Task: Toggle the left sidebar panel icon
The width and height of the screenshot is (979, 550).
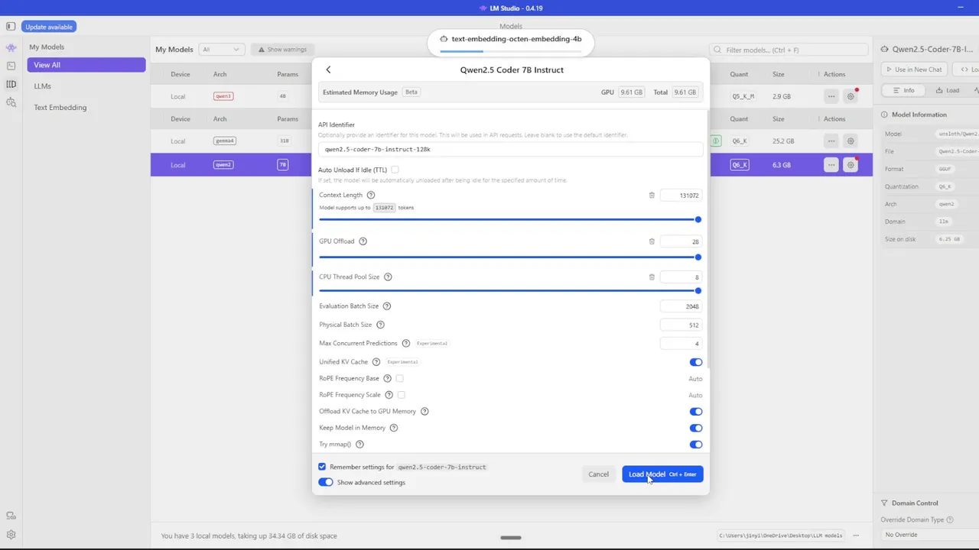Action: pyautogui.click(x=11, y=27)
